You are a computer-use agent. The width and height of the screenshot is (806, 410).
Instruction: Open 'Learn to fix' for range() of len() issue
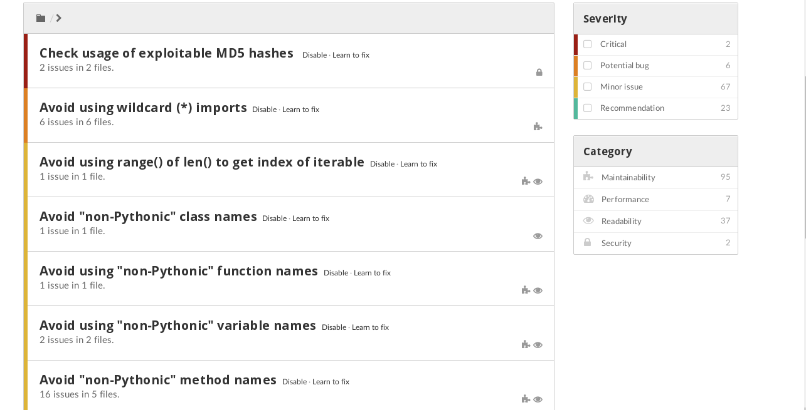pos(418,164)
